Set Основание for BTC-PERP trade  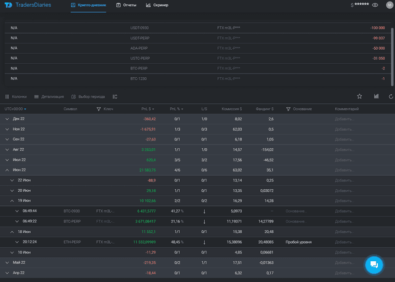(296, 221)
